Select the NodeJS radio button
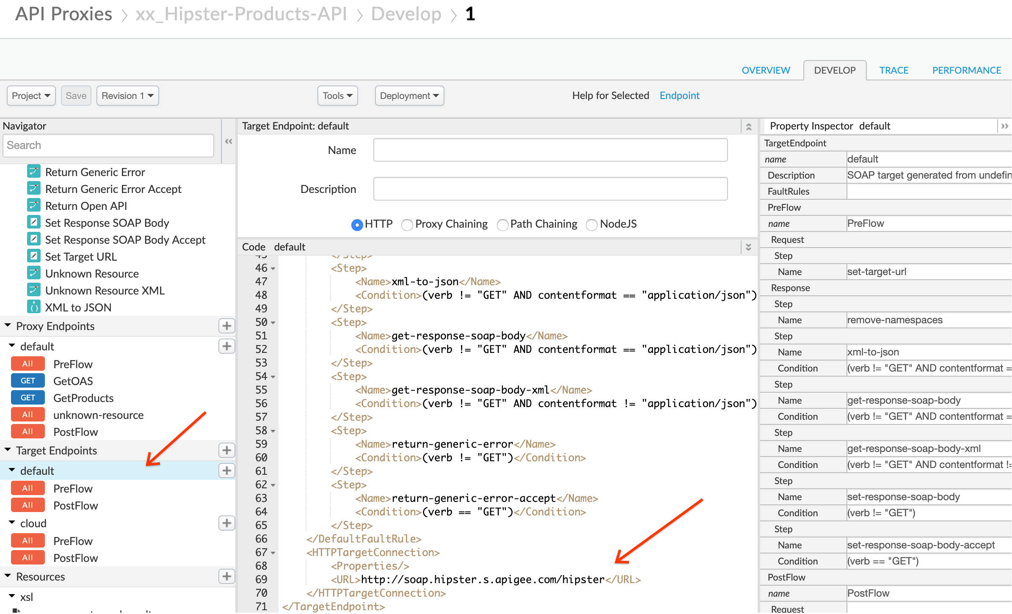 point(591,225)
